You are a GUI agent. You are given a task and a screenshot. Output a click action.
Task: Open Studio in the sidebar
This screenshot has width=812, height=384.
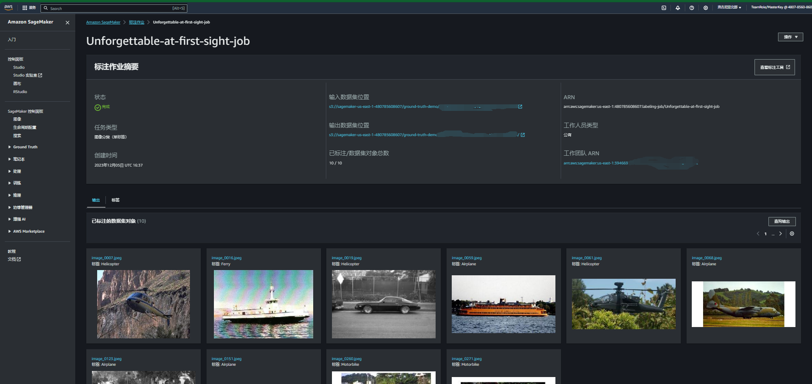pyautogui.click(x=19, y=67)
